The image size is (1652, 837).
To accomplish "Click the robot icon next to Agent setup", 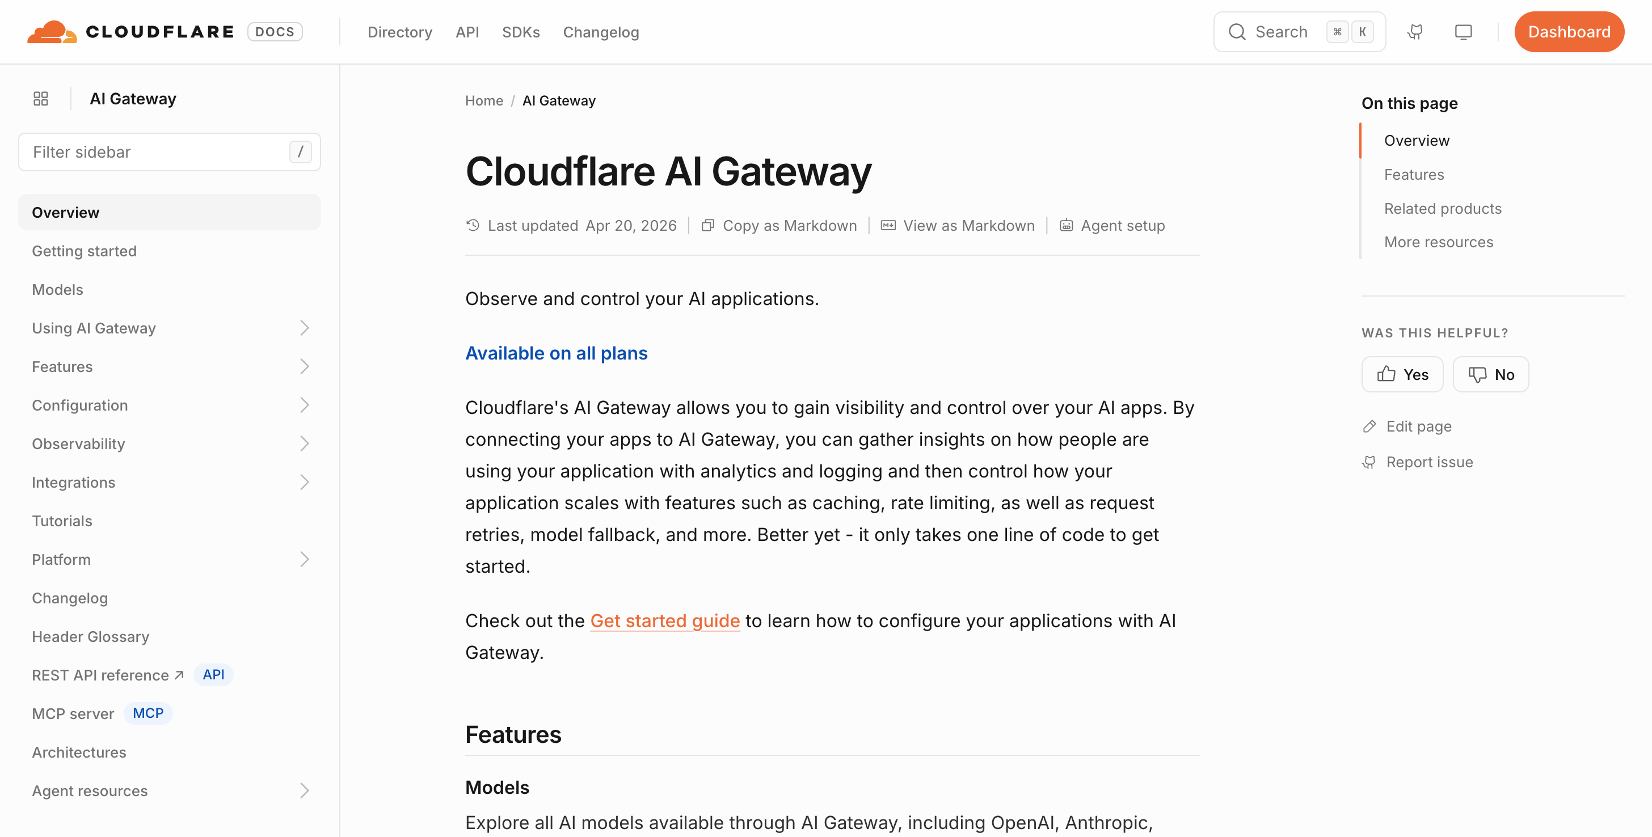I will coord(1066,226).
